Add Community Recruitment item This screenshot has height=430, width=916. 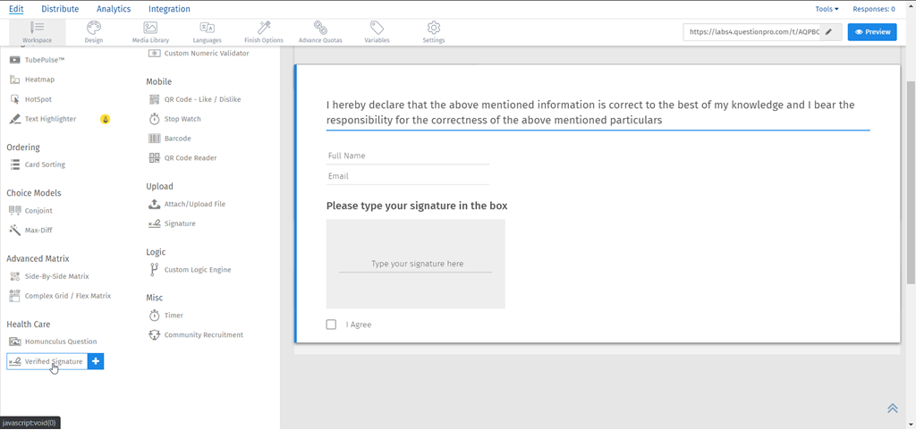pos(196,335)
